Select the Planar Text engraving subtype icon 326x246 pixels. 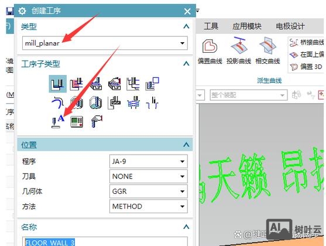coord(57,121)
